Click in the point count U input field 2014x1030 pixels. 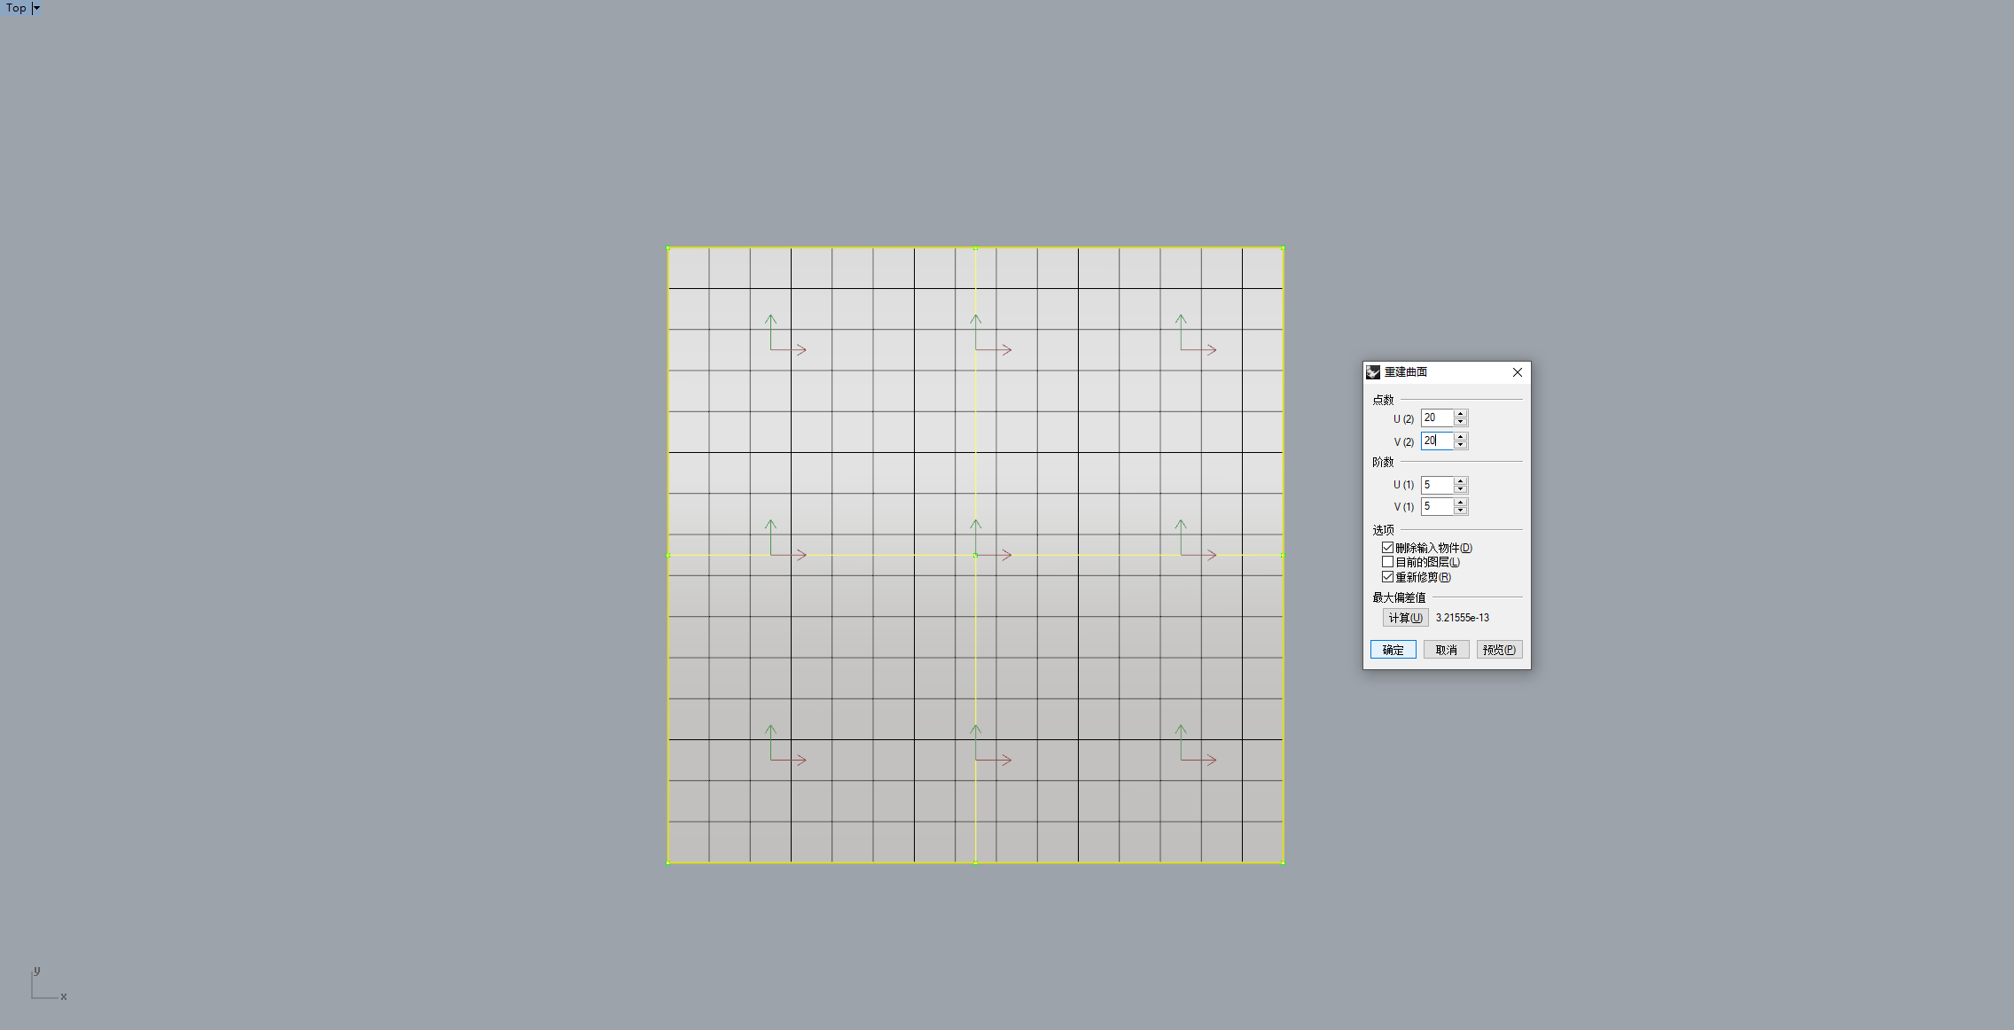pos(1437,417)
